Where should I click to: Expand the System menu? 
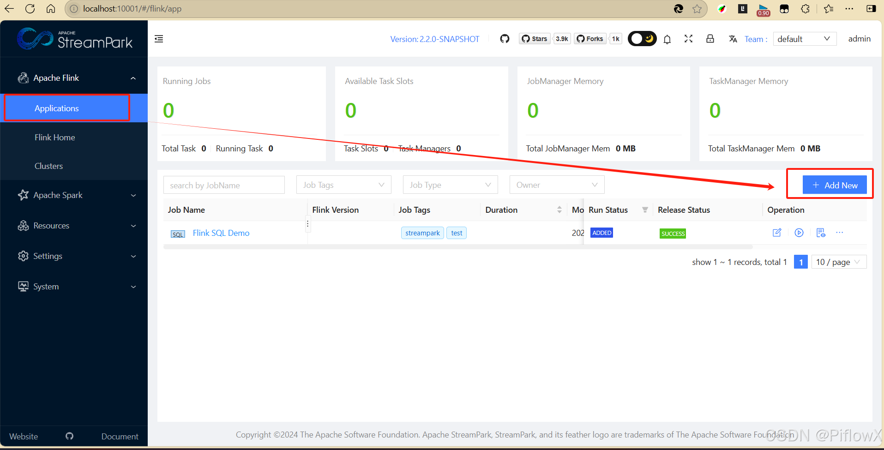click(x=74, y=287)
